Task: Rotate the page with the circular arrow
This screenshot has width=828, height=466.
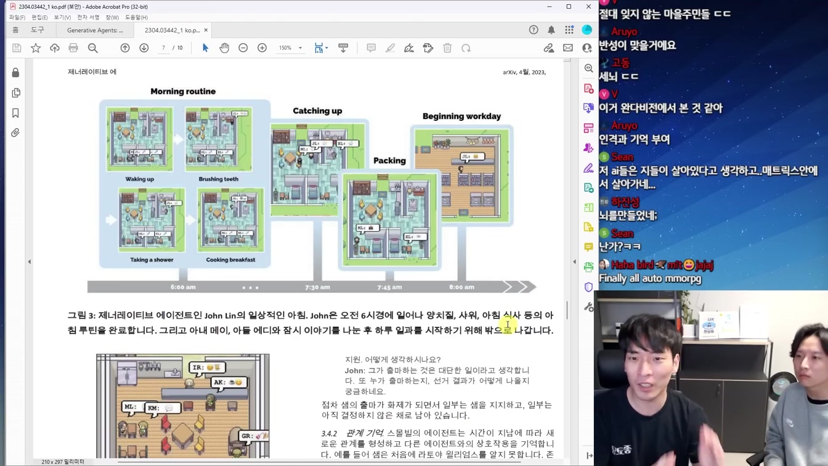Action: [466, 48]
